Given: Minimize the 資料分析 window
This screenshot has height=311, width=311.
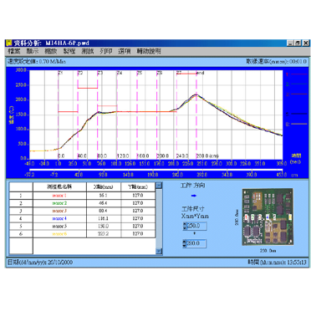Looking at the screenshot, I should pyautogui.click(x=291, y=43).
